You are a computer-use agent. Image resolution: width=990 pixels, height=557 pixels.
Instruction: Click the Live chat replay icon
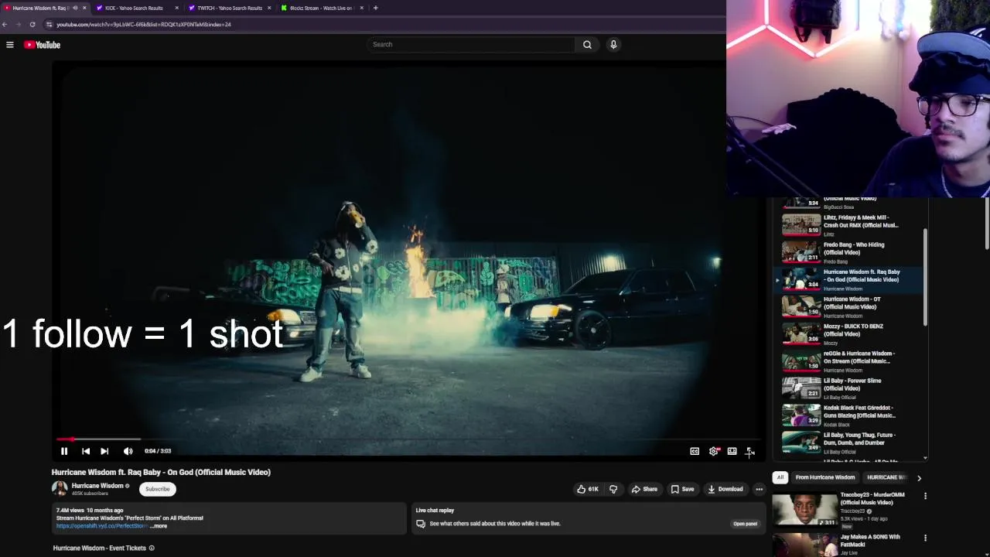pos(421,524)
